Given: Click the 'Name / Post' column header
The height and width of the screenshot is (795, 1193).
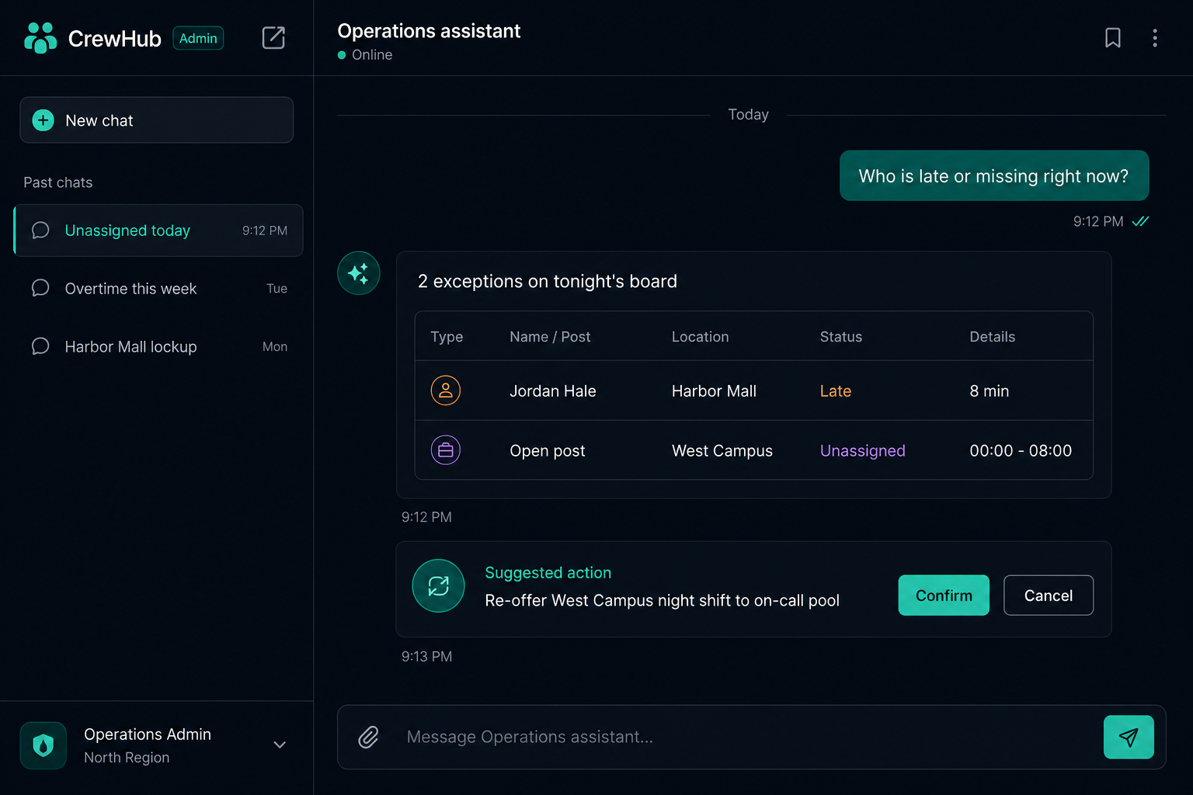Looking at the screenshot, I should click(x=550, y=337).
